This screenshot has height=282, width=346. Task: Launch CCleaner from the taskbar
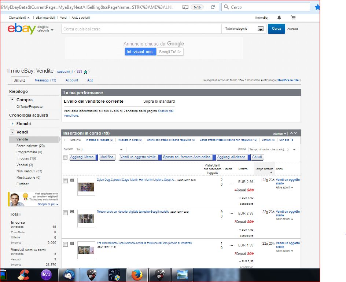click(x=23, y=275)
